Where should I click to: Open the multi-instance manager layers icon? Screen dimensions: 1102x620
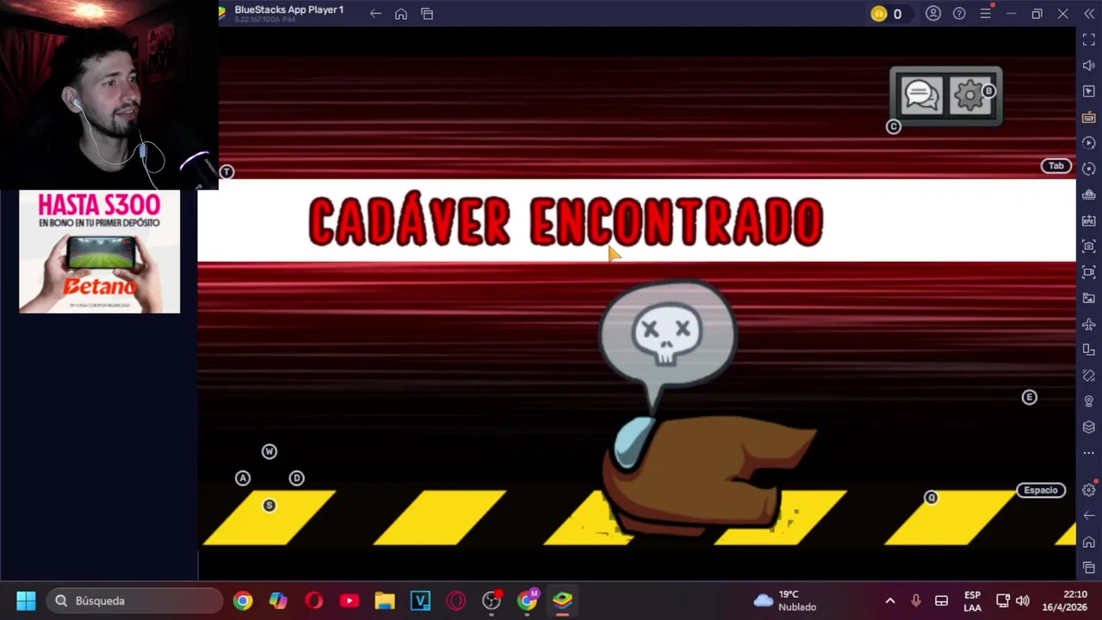pos(1089,427)
